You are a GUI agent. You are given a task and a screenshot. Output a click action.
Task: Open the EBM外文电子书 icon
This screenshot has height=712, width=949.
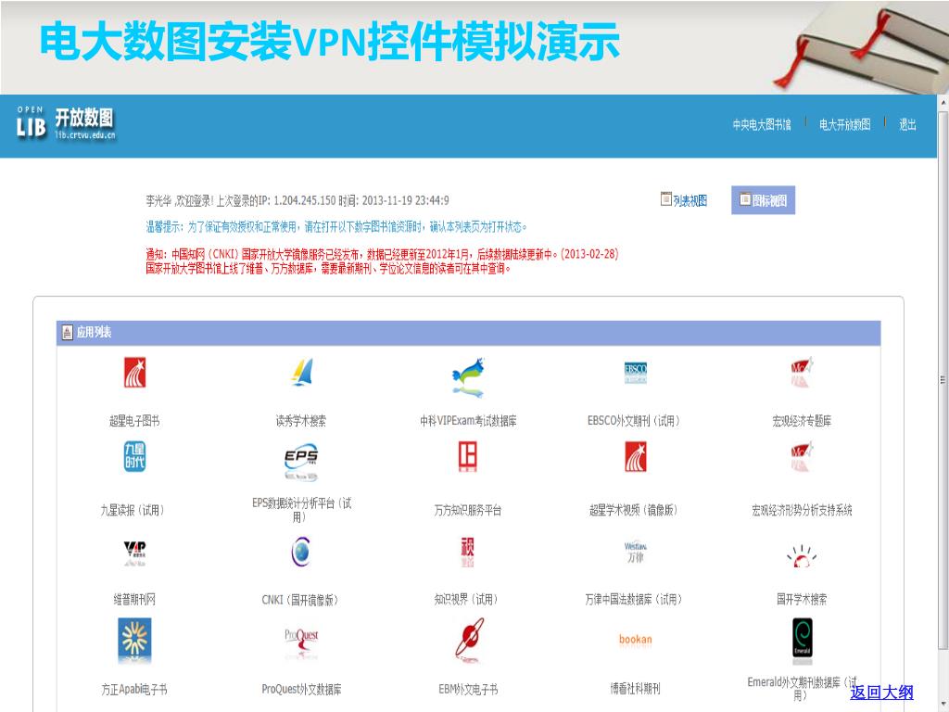[x=469, y=641]
